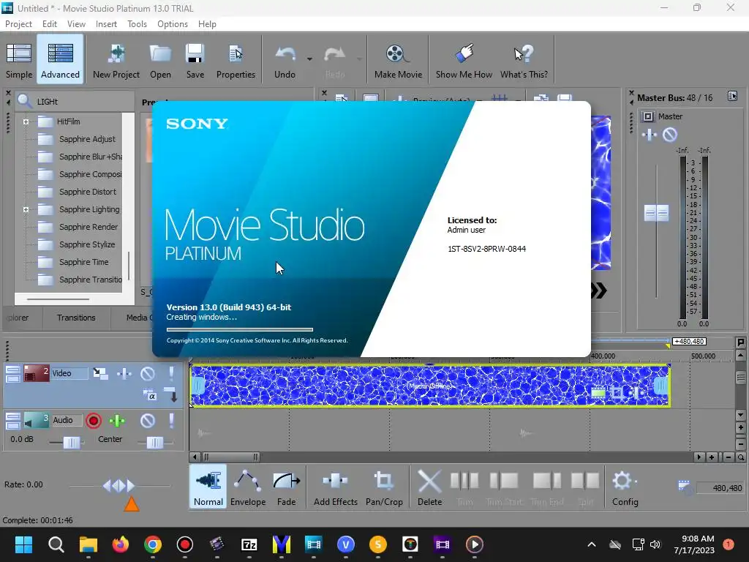Select the Sapphire Time folder
Screen dimensions: 749x562
pos(83,263)
